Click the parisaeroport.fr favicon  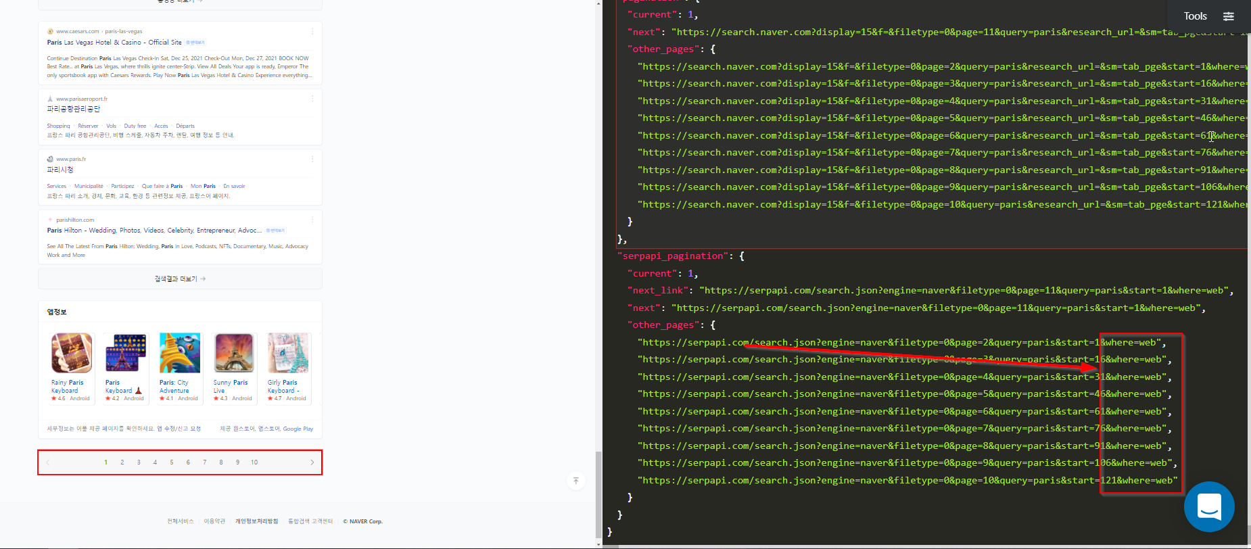tap(50, 99)
